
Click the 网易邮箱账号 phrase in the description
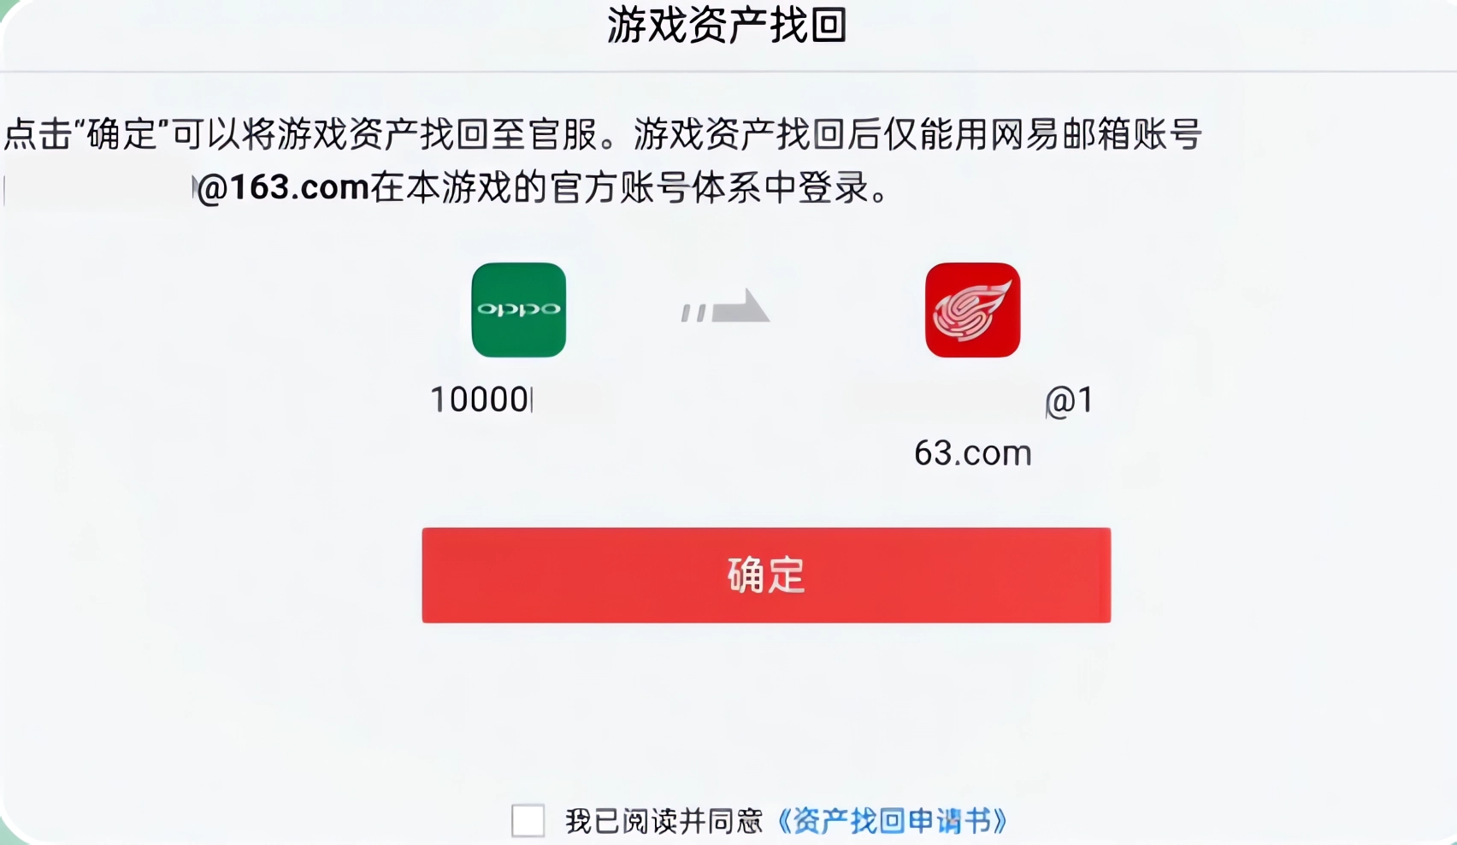point(1095,134)
